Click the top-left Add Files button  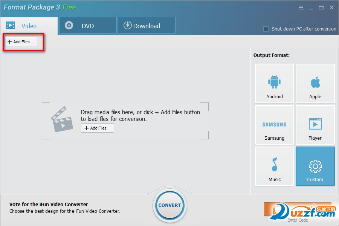tap(21, 42)
